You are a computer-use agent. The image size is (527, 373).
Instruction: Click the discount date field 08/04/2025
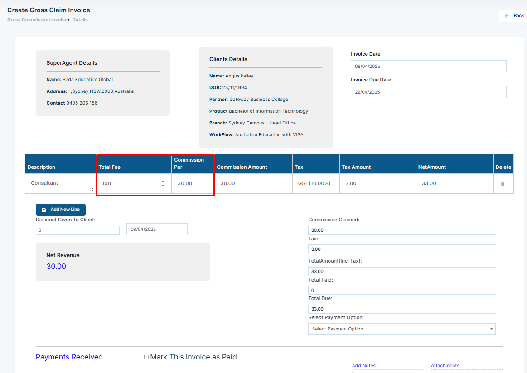click(157, 230)
